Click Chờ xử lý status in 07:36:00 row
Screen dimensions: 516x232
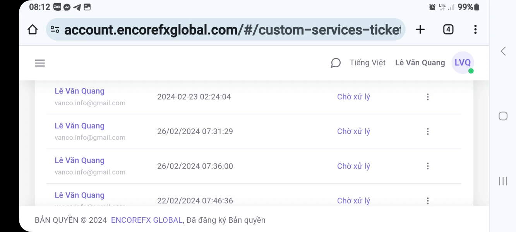pos(353,166)
